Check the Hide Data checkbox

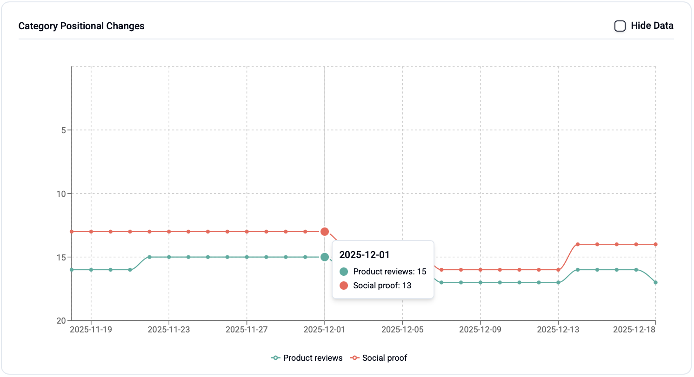click(x=620, y=26)
